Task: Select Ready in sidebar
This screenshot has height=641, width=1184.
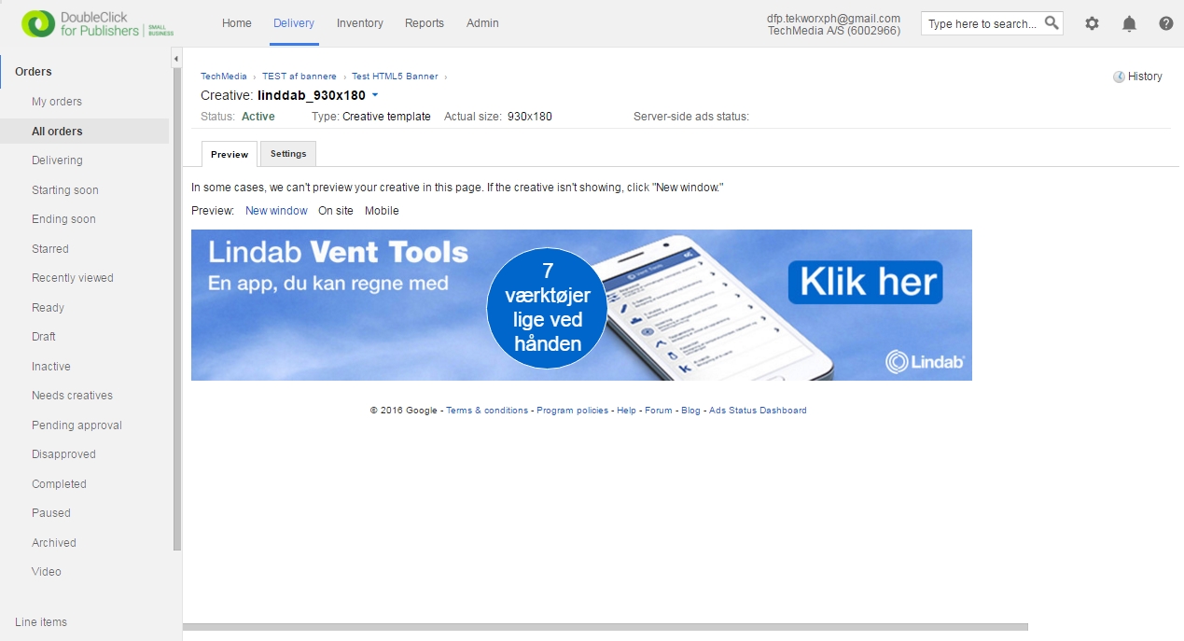Action: (x=48, y=308)
